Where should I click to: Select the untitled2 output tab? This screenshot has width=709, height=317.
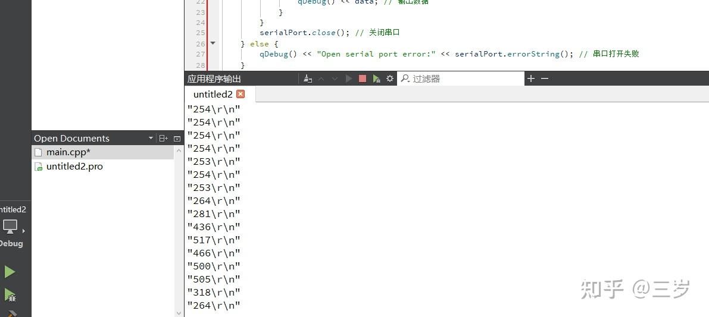(213, 94)
